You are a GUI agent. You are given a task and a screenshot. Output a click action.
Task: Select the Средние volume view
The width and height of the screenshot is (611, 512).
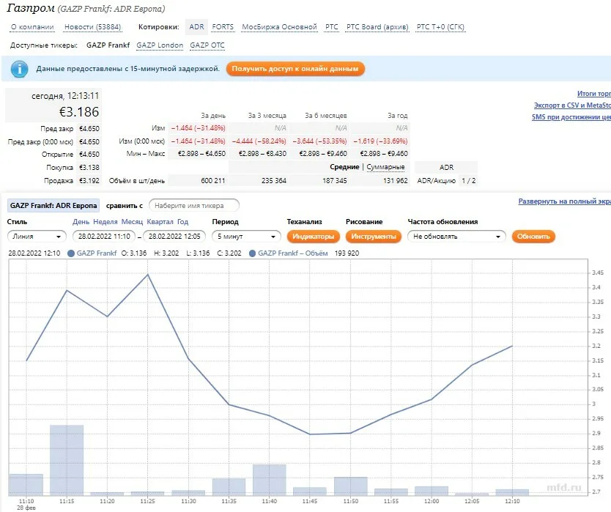(344, 167)
